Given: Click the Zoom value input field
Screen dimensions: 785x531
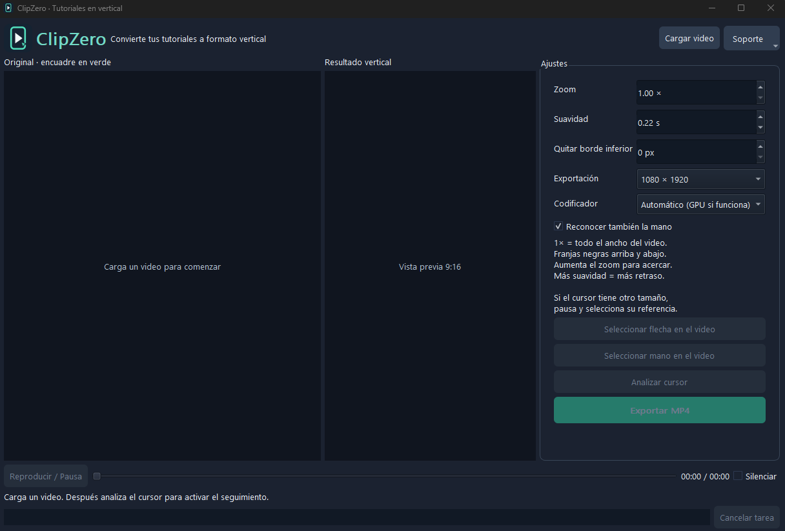Looking at the screenshot, I should click(x=696, y=93).
